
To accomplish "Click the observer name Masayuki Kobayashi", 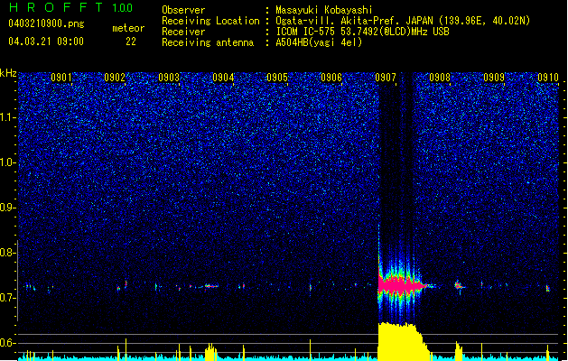I will click(x=324, y=10).
